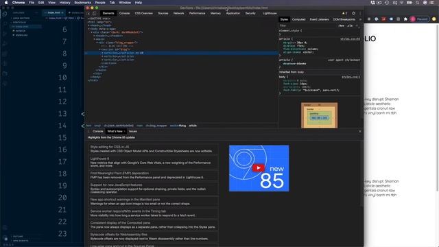
Task: Close the DevTools bottom drawer
Action: [360, 131]
